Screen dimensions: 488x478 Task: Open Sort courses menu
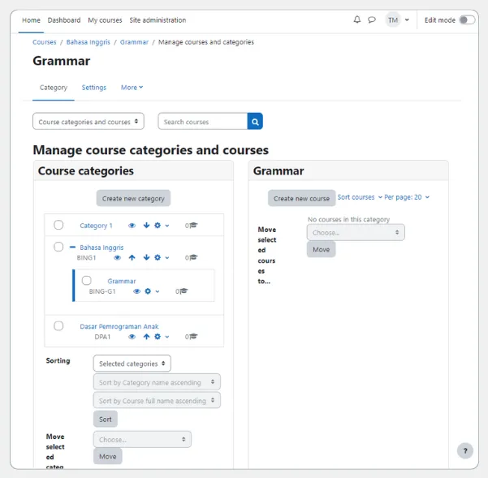pyautogui.click(x=360, y=197)
